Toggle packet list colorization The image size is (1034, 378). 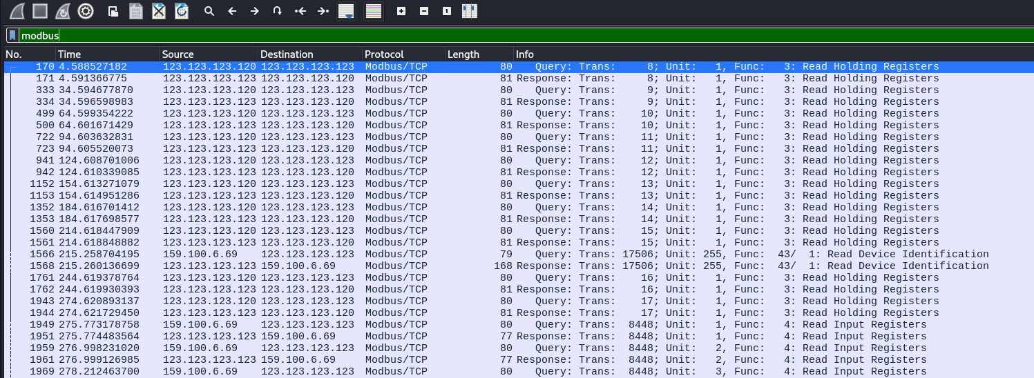pos(374,11)
